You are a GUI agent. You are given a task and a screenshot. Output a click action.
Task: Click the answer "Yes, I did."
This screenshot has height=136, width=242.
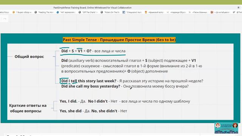click(68, 101)
